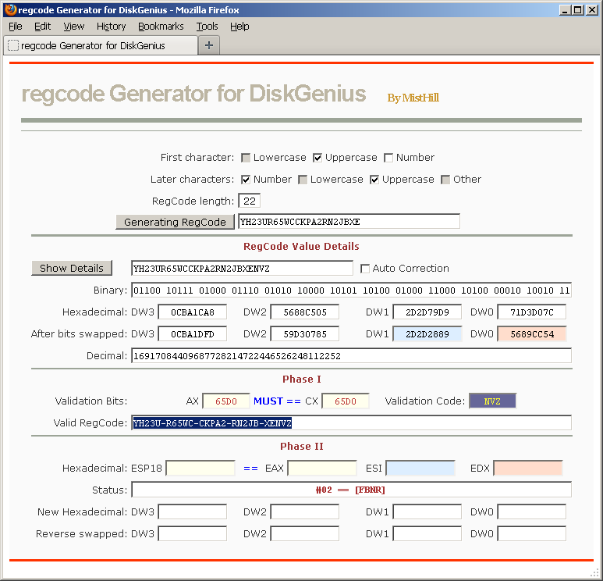Click the Firefox icon in title bar

tap(11, 9)
